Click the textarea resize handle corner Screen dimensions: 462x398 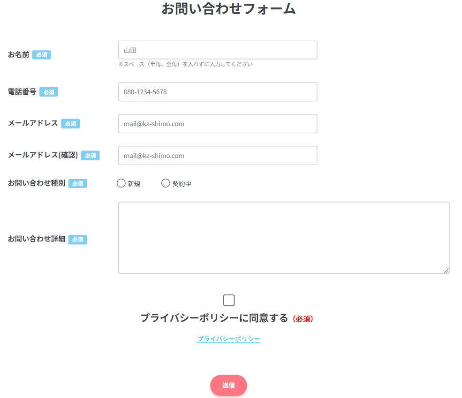(446, 270)
